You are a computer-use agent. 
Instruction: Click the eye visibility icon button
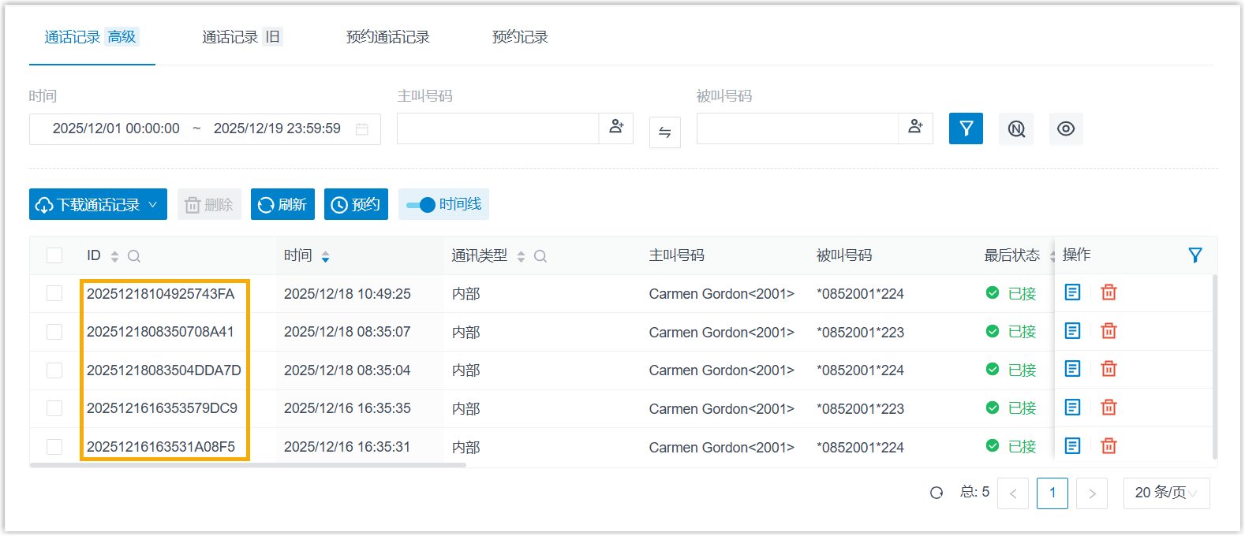(x=1065, y=128)
